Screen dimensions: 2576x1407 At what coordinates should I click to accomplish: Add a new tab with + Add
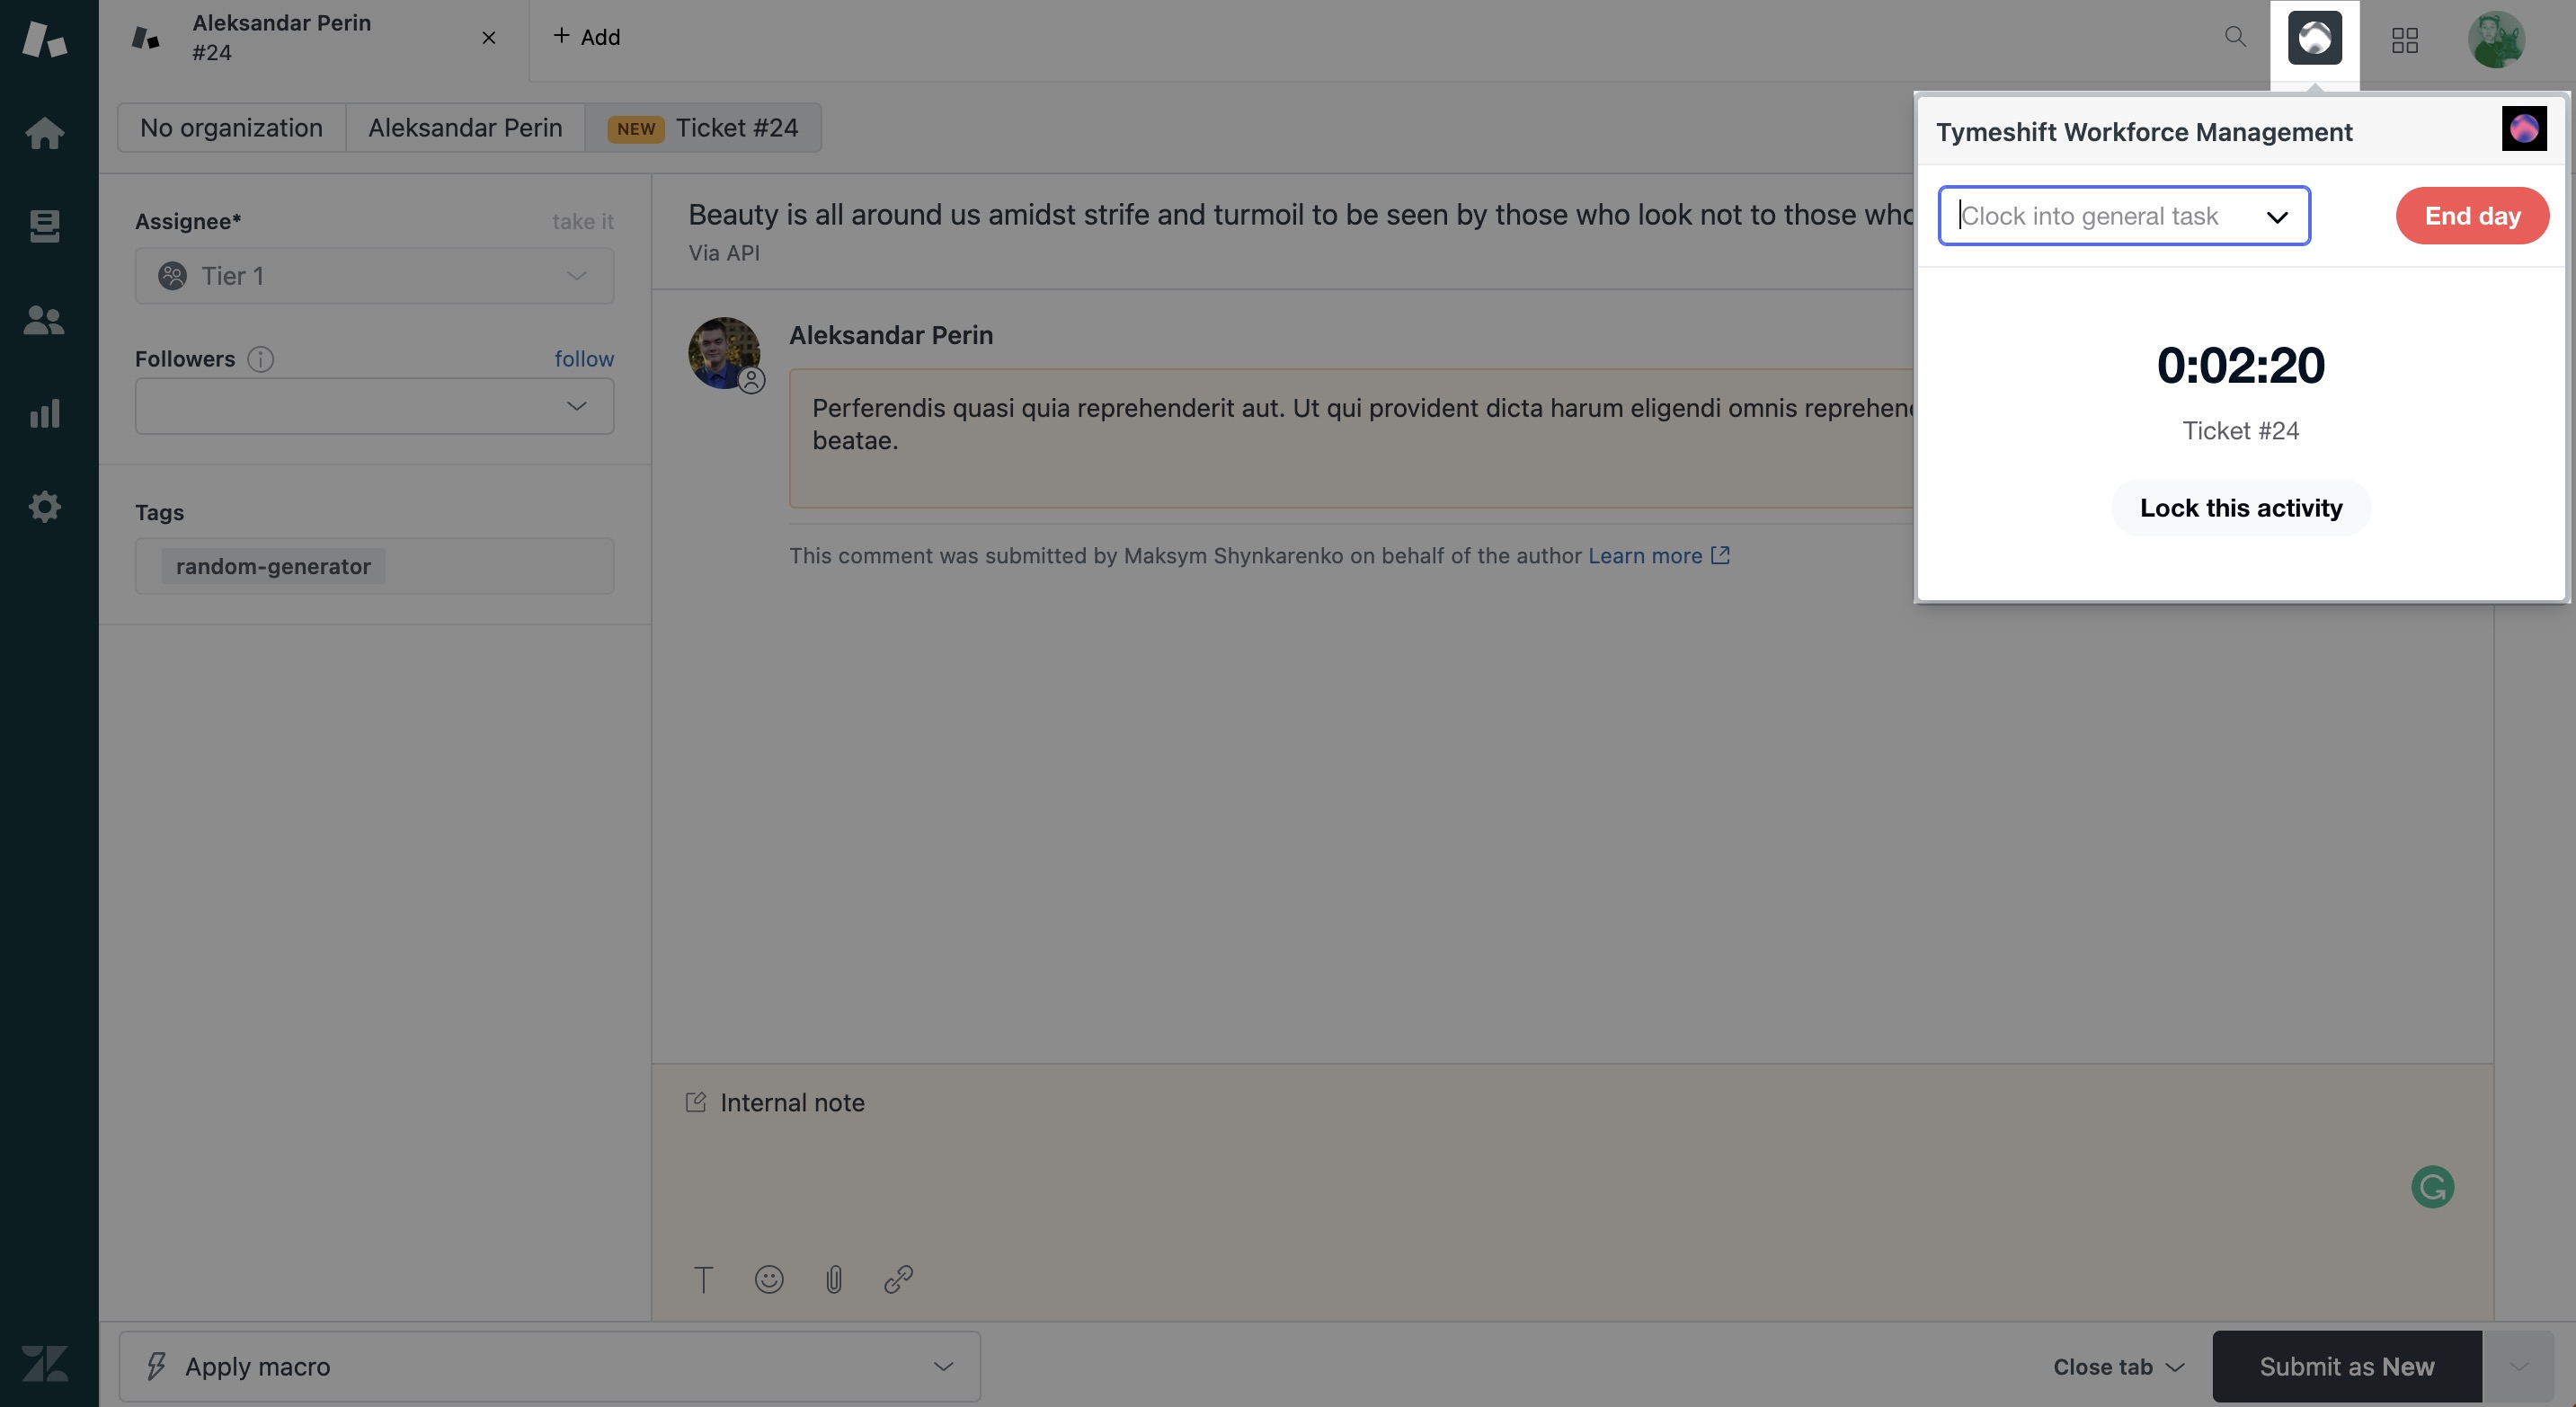point(587,37)
